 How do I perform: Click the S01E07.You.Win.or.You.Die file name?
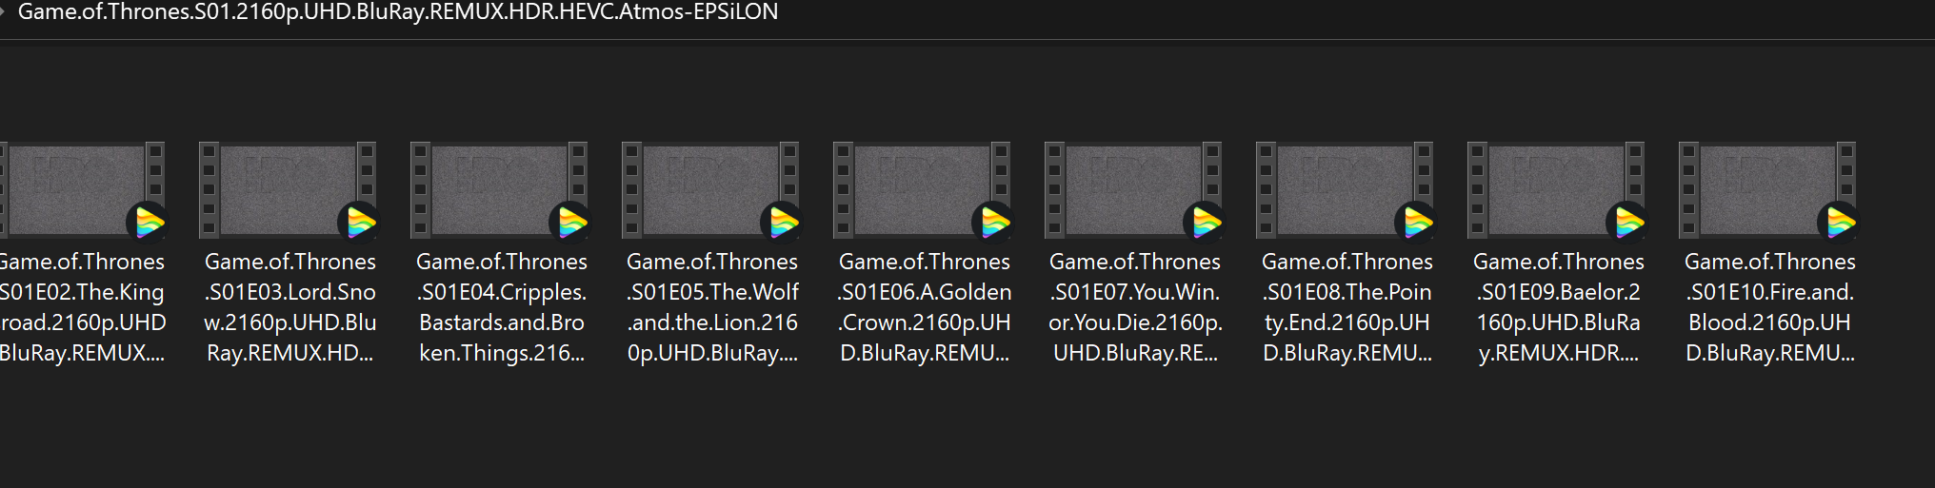[1135, 306]
